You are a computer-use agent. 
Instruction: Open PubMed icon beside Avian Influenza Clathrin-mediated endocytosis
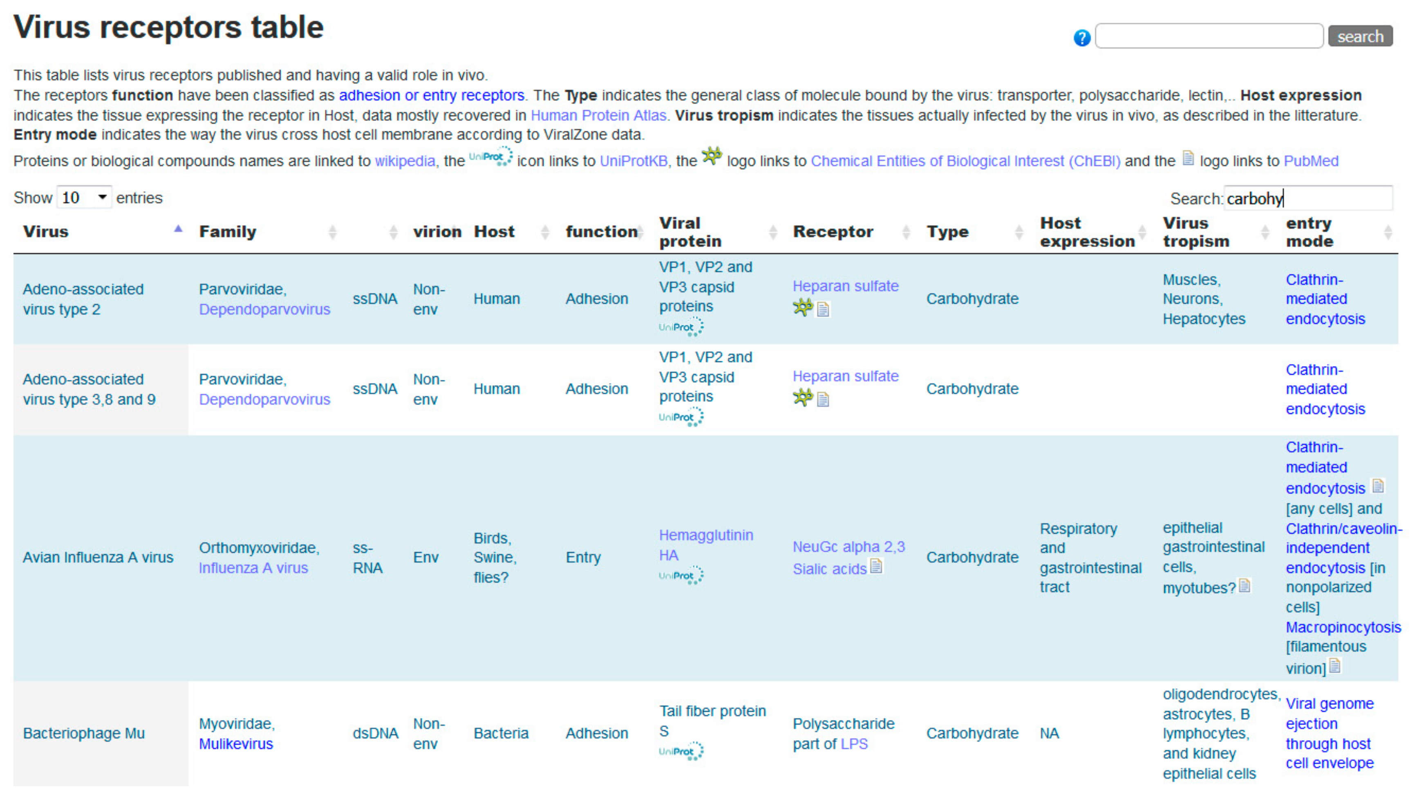1378,485
